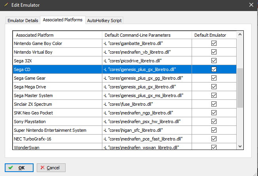Switch to the Emulator Details tab

(23, 21)
